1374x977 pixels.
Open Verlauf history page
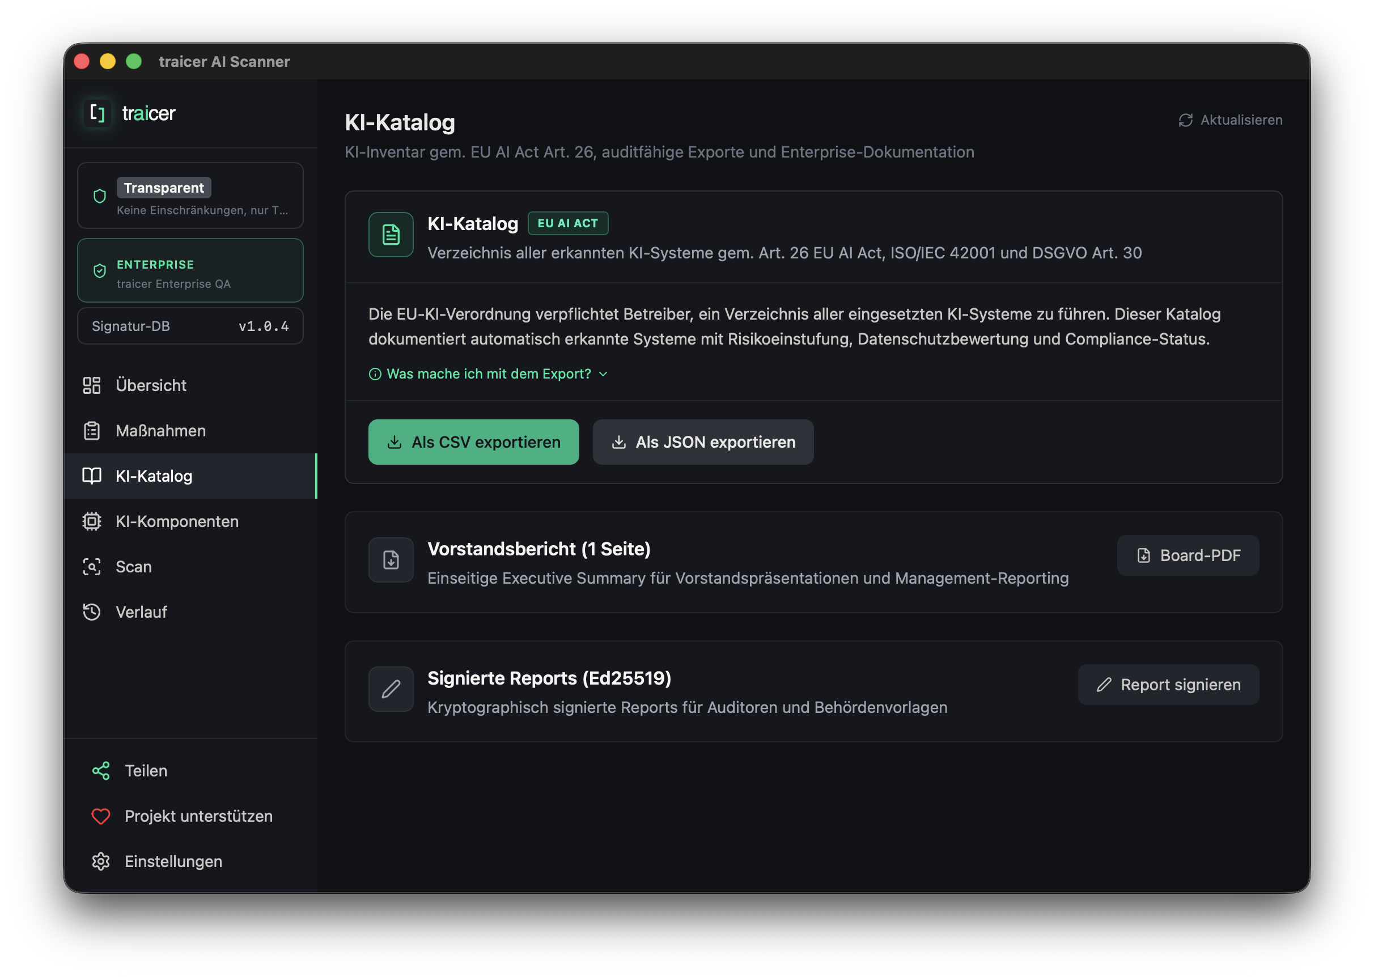190,612
